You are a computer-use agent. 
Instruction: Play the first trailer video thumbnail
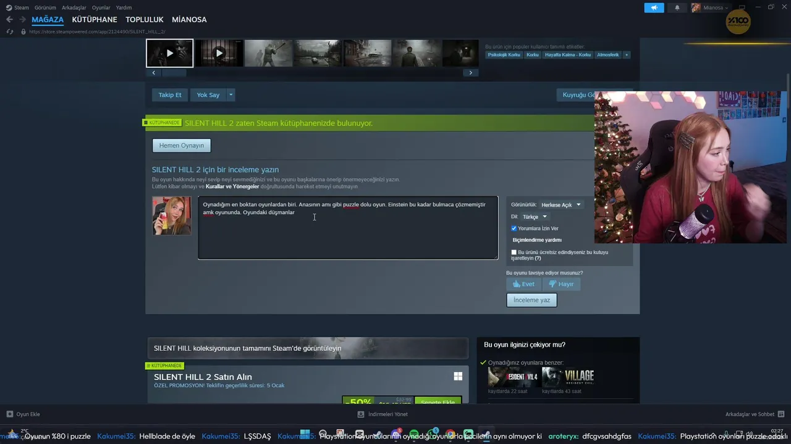[170, 53]
